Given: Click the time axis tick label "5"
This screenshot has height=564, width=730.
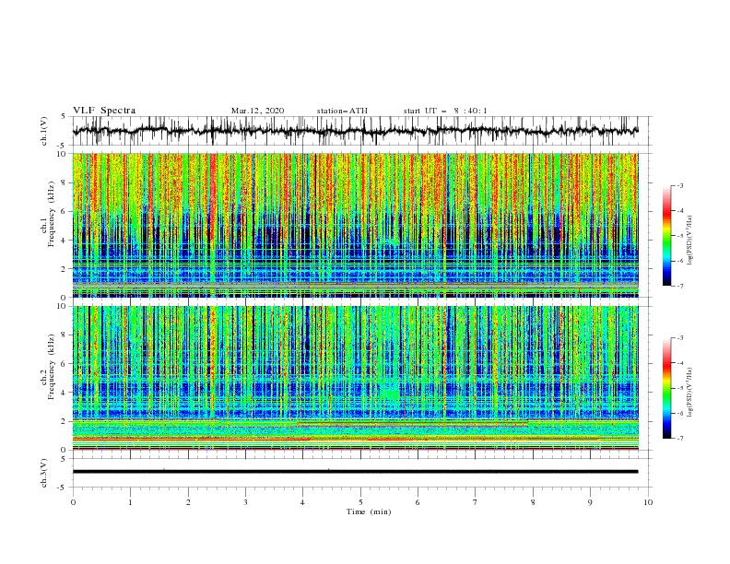Looking at the screenshot, I should (360, 502).
